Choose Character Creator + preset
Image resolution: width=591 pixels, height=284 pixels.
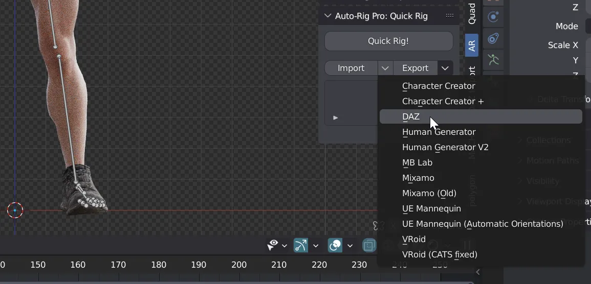(480, 101)
